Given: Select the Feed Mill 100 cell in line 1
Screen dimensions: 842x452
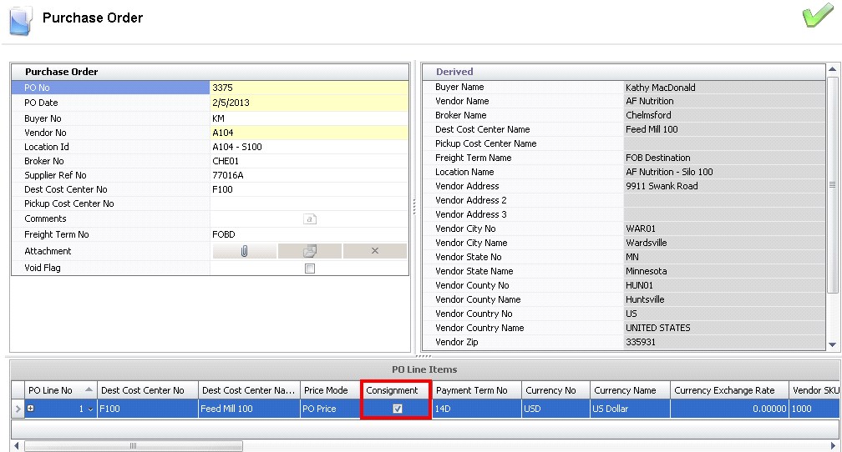Looking at the screenshot, I should pyautogui.click(x=249, y=409).
